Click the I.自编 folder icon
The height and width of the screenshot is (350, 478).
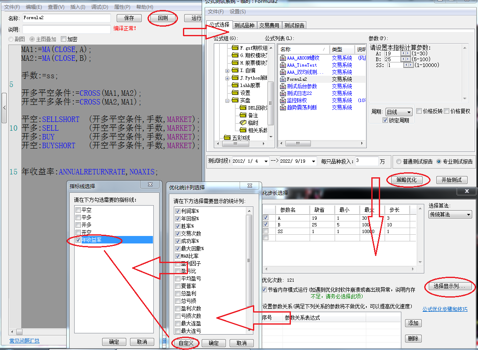pos(235,70)
